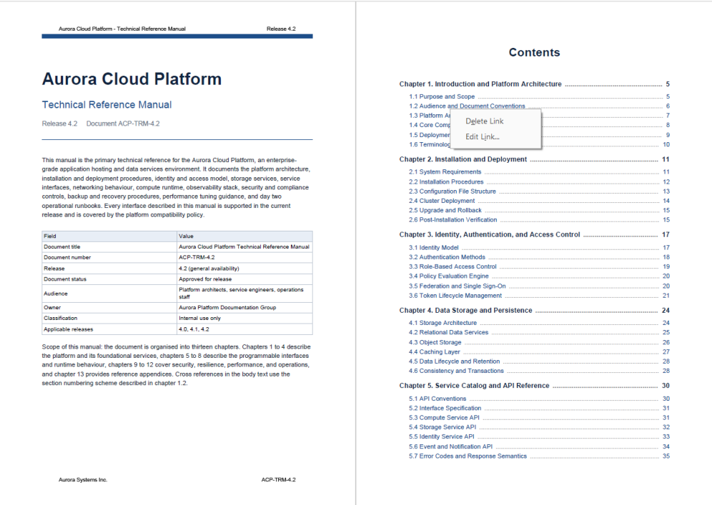Open 5.2 Interface Specification link
The image size is (712, 505).
pyautogui.click(x=445, y=409)
